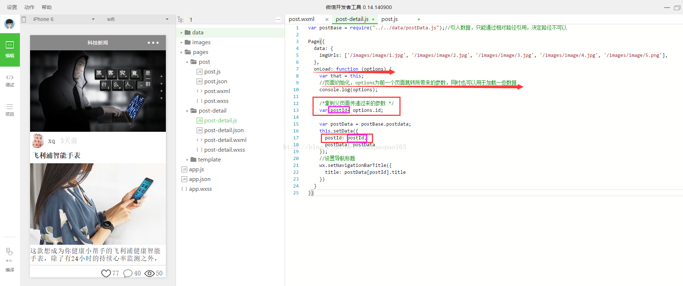This screenshot has width=683, height=286.
Task: Collapse the post folder
Action: [x=187, y=62]
